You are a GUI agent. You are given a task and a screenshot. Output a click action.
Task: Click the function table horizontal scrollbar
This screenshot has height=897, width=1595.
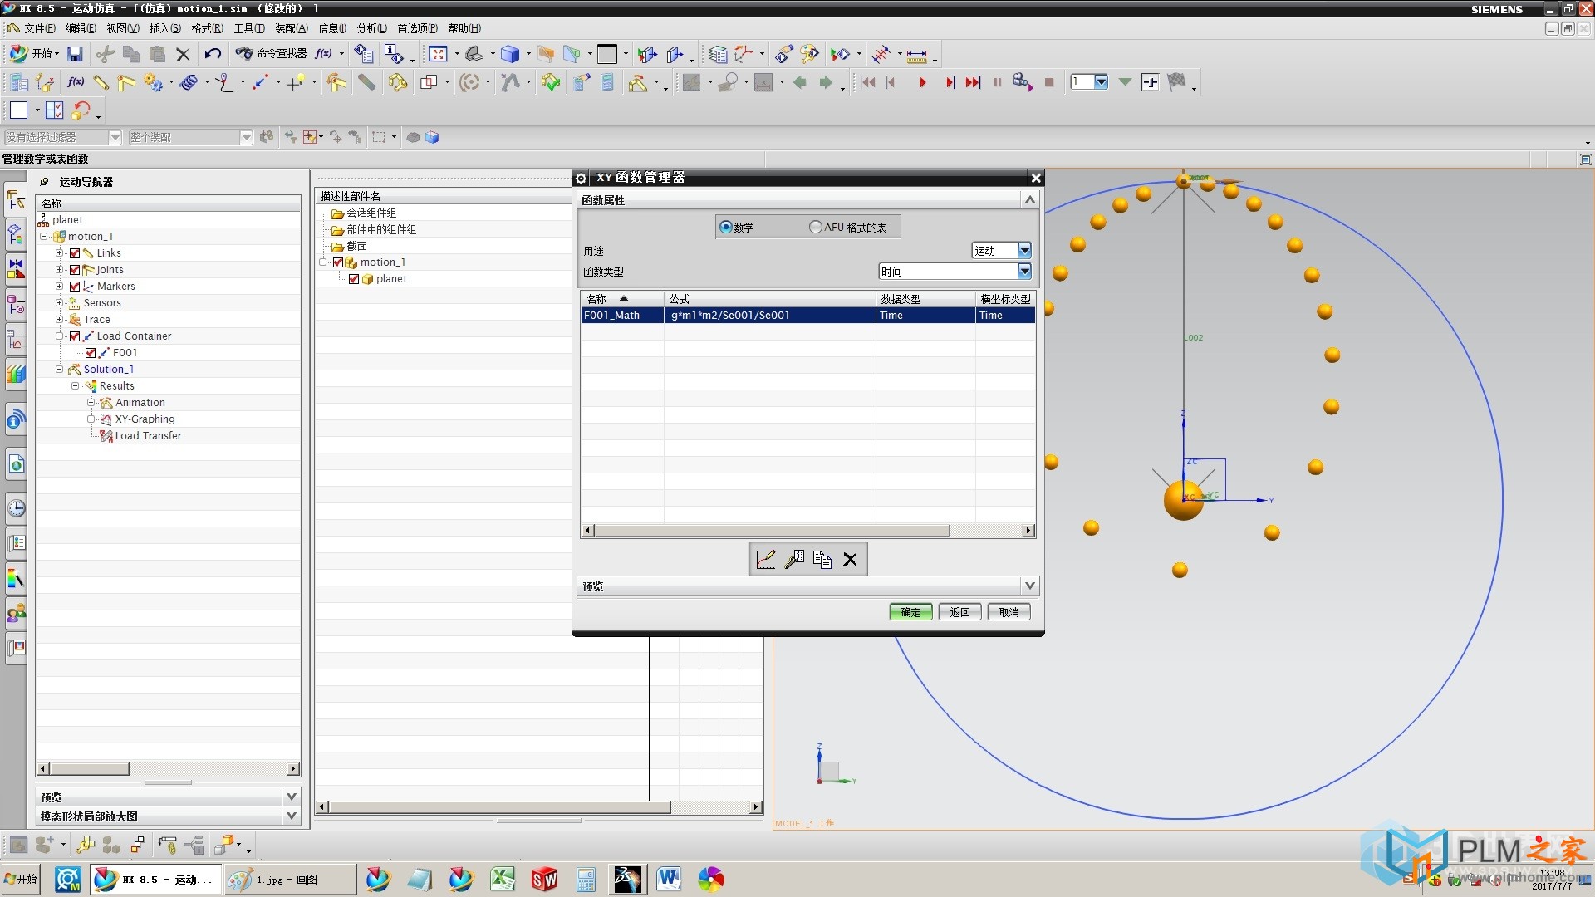coord(772,531)
